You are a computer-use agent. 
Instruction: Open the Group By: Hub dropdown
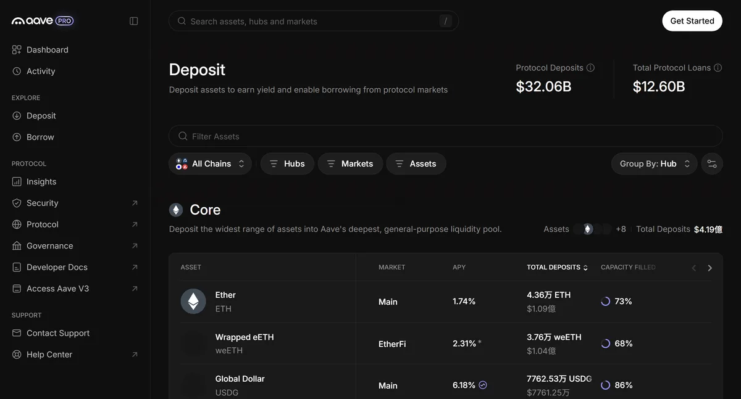(x=655, y=163)
